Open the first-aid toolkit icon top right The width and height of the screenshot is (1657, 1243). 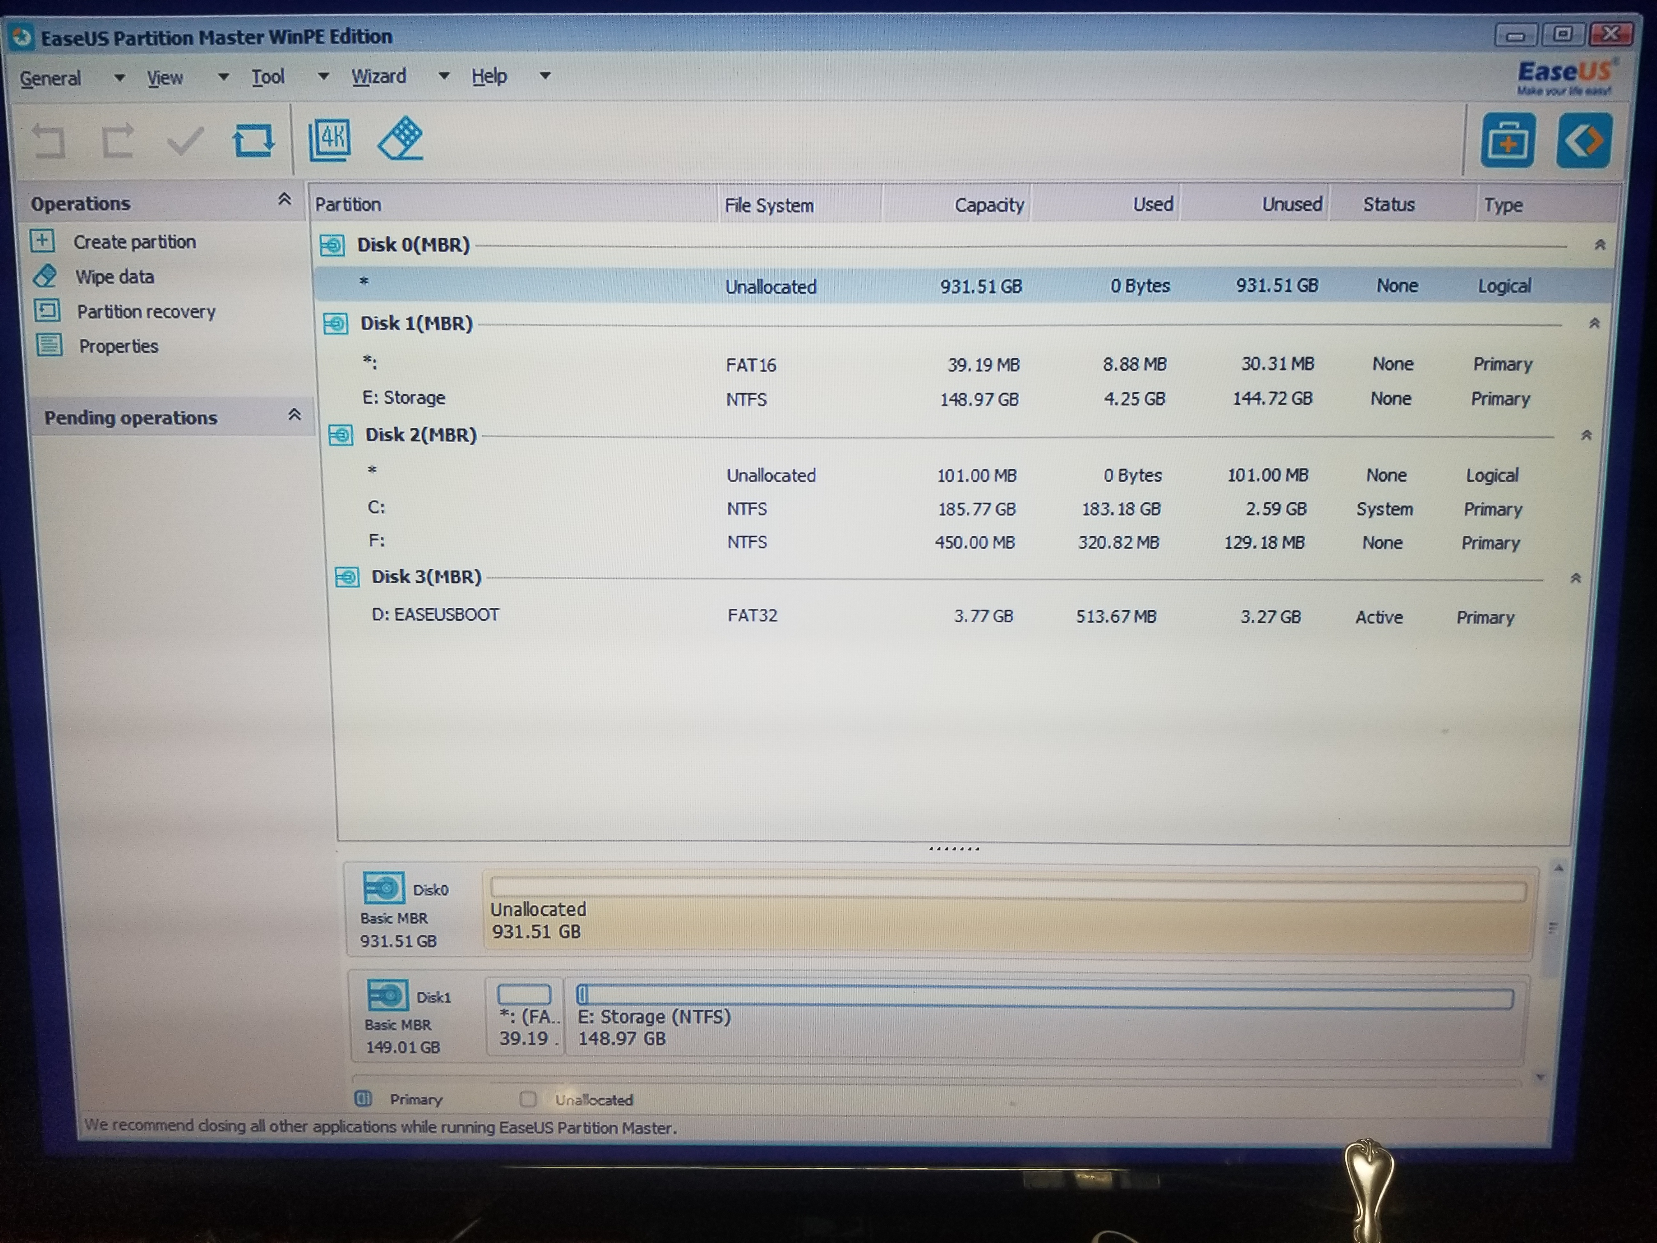point(1508,140)
